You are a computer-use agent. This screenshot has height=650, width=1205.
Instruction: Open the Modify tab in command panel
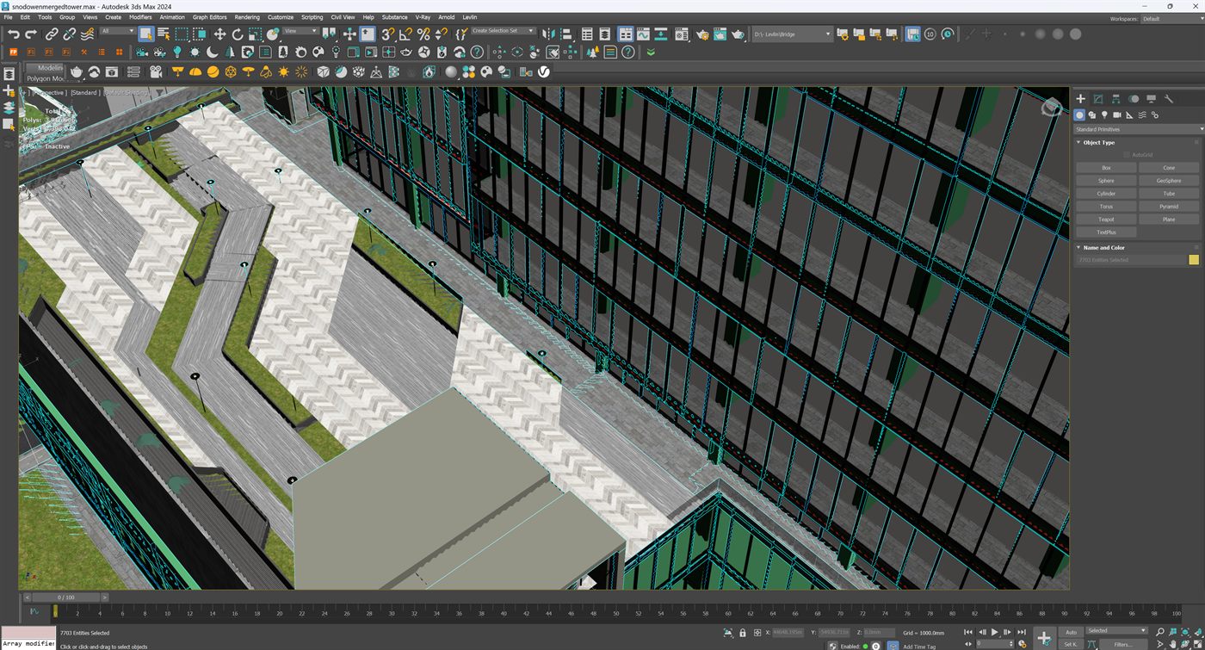pyautogui.click(x=1098, y=99)
